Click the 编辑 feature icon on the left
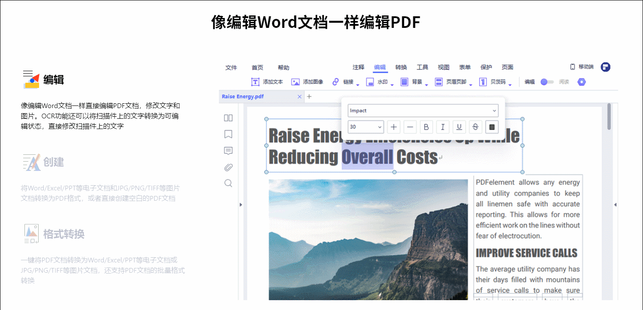The height and width of the screenshot is (310, 643). (31, 80)
